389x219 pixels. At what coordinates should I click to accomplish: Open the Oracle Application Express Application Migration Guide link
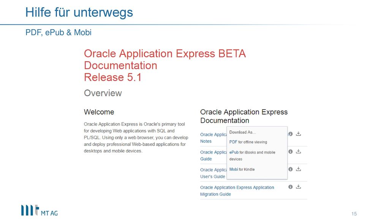pos(237,191)
